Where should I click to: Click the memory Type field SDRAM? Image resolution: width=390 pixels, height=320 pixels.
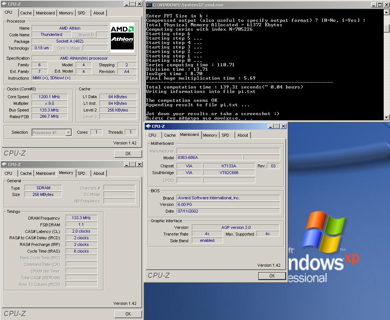click(x=43, y=188)
